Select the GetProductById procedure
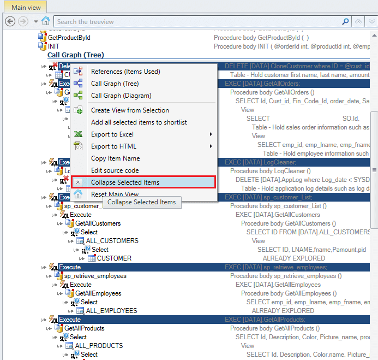The height and width of the screenshot is (360, 378). [69, 38]
